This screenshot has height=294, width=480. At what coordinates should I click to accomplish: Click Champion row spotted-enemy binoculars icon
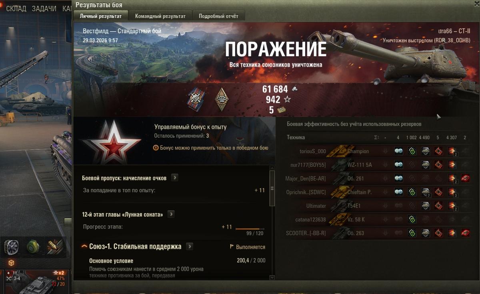(x=398, y=151)
